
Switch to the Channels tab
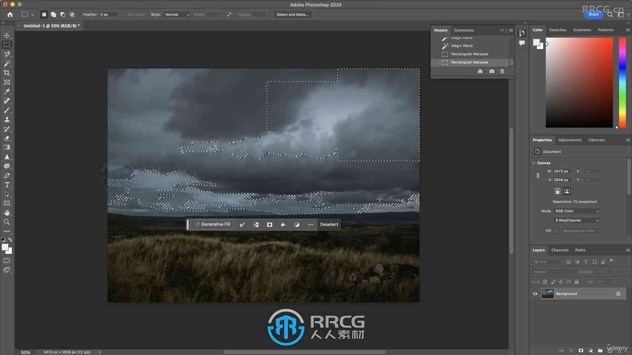(x=560, y=250)
